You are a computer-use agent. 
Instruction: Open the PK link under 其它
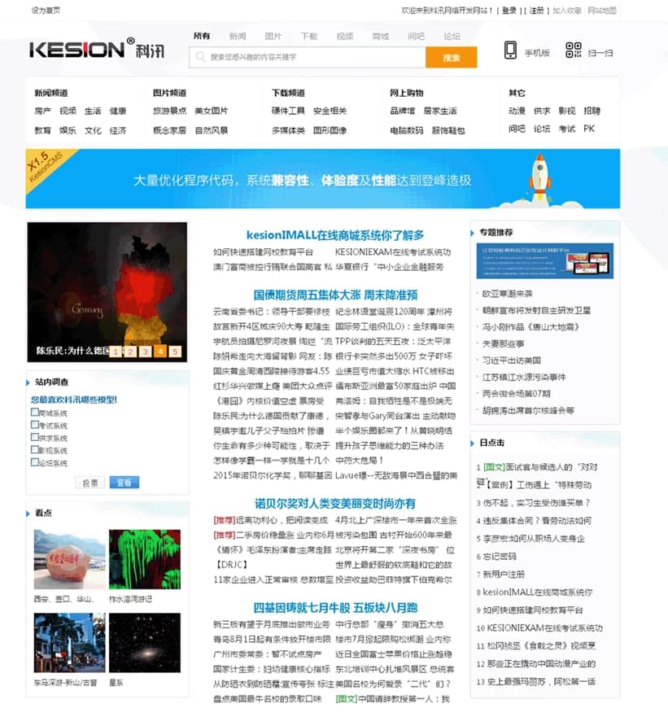tap(589, 129)
